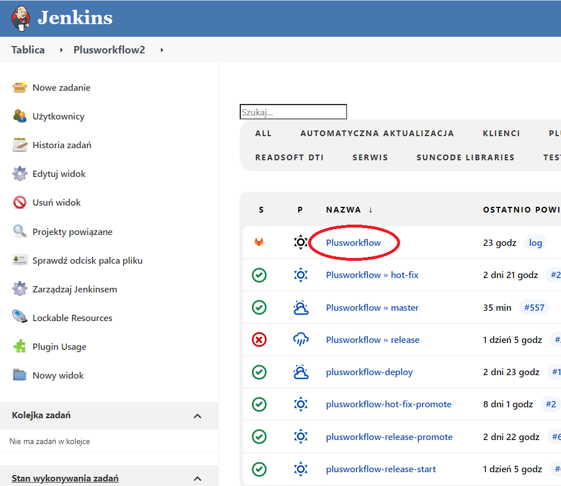Click the Zarządzaj Jenkinsem gear icon
The height and width of the screenshot is (486, 561).
click(20, 289)
